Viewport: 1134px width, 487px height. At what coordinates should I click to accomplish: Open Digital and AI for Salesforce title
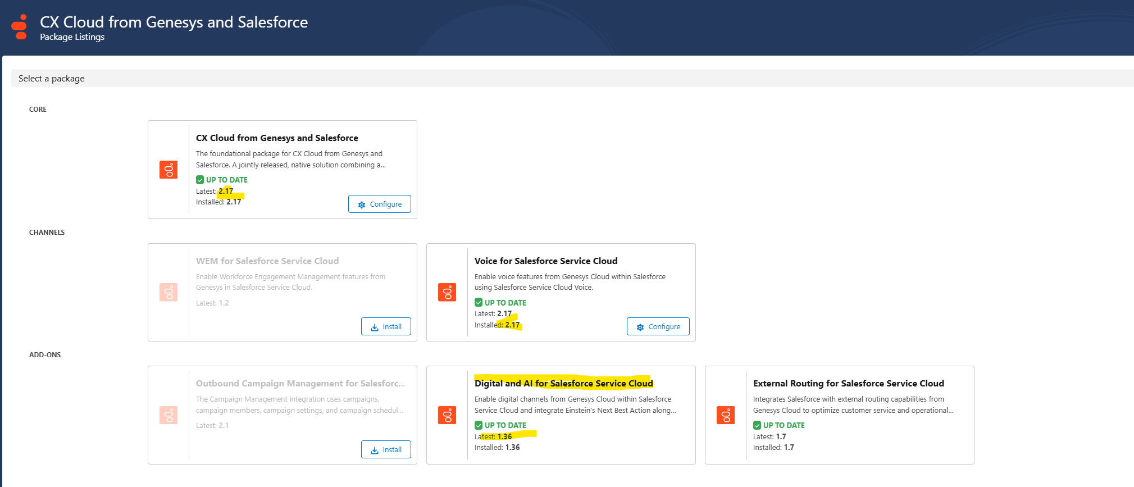pos(563,384)
